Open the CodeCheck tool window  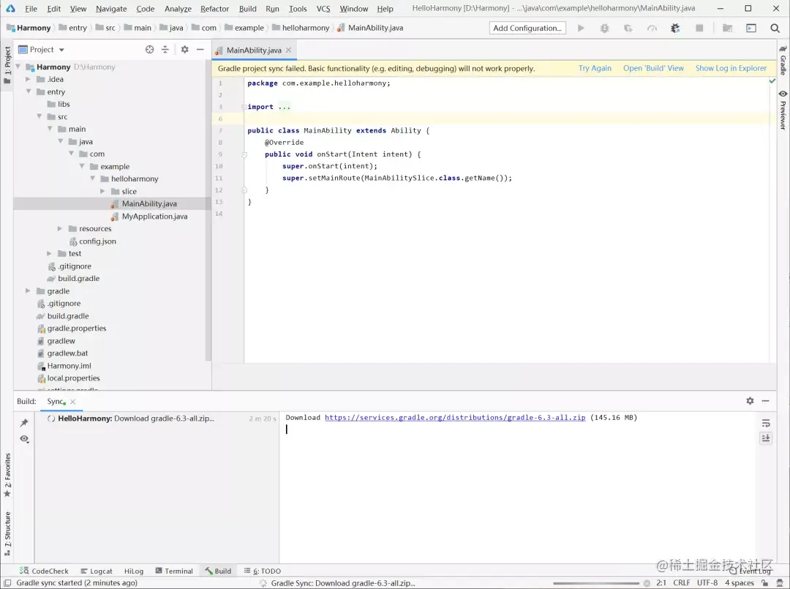(x=44, y=571)
